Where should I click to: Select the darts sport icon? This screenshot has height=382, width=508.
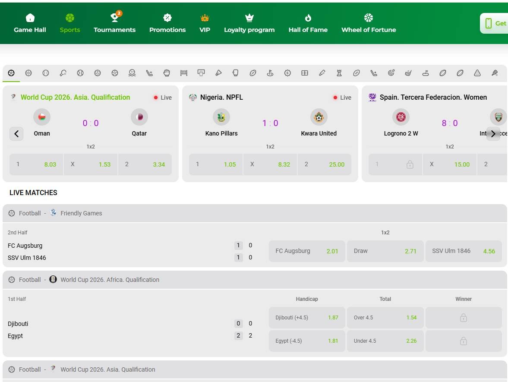click(x=391, y=73)
